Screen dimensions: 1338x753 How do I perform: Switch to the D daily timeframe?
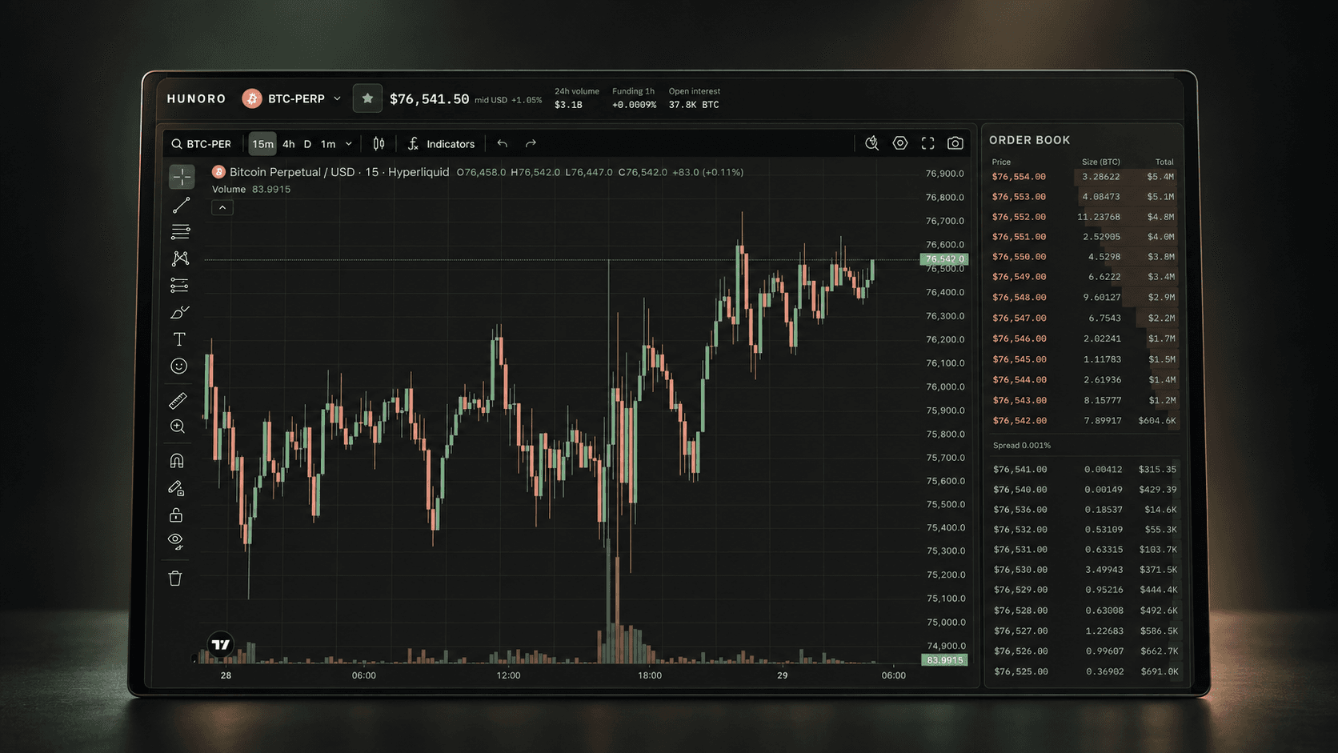tap(307, 144)
